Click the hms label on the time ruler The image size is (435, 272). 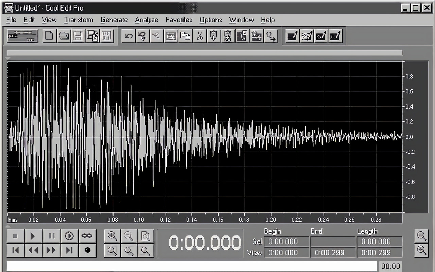tap(13, 220)
